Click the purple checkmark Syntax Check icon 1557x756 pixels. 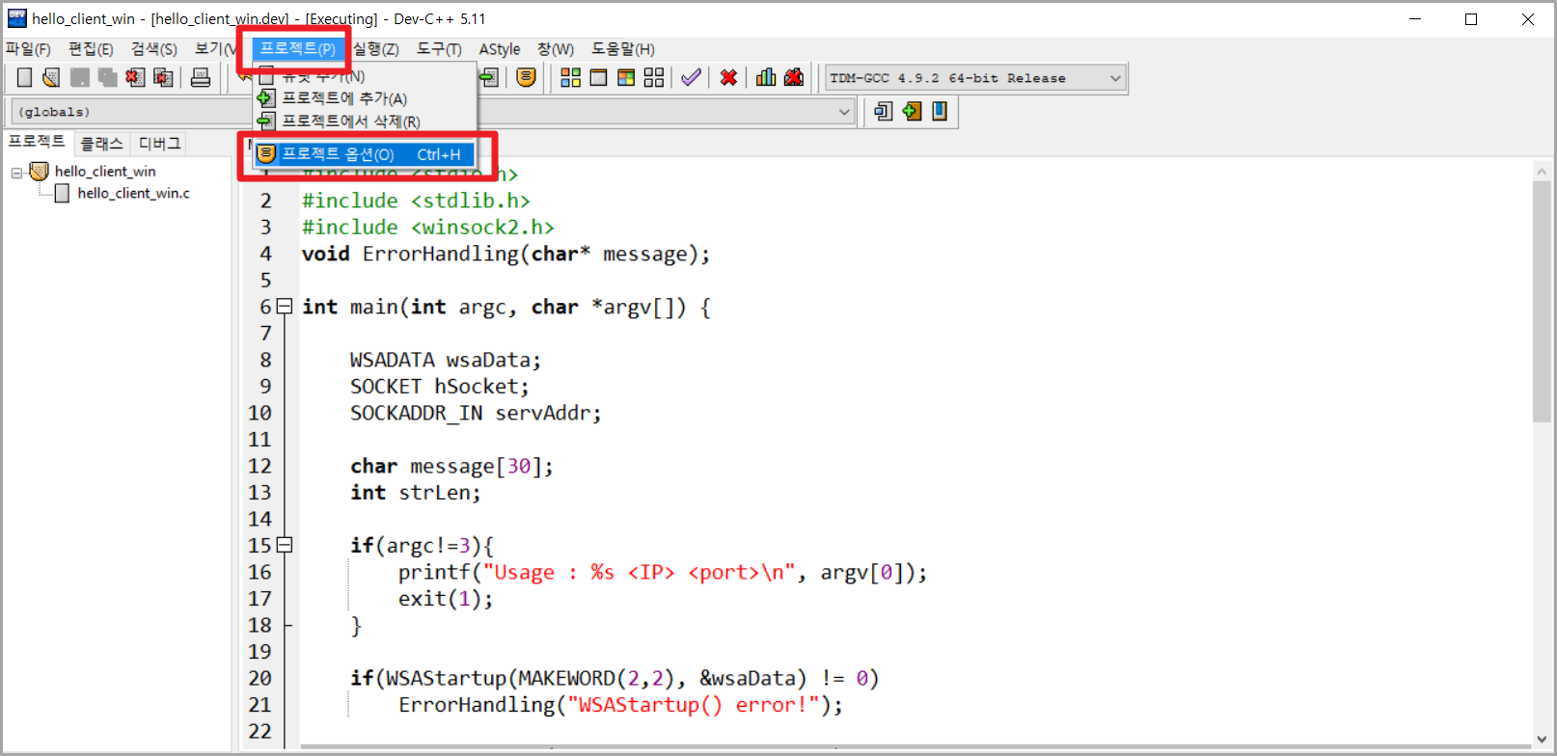tap(691, 78)
